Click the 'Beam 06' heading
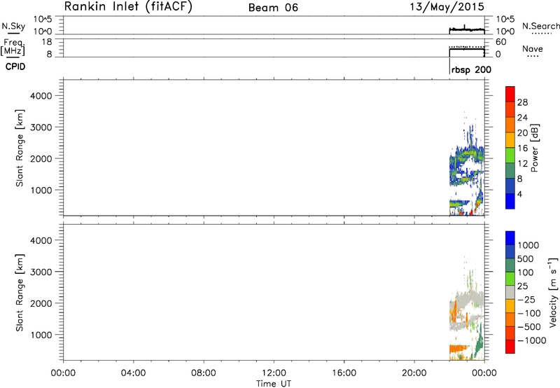 (x=273, y=8)
